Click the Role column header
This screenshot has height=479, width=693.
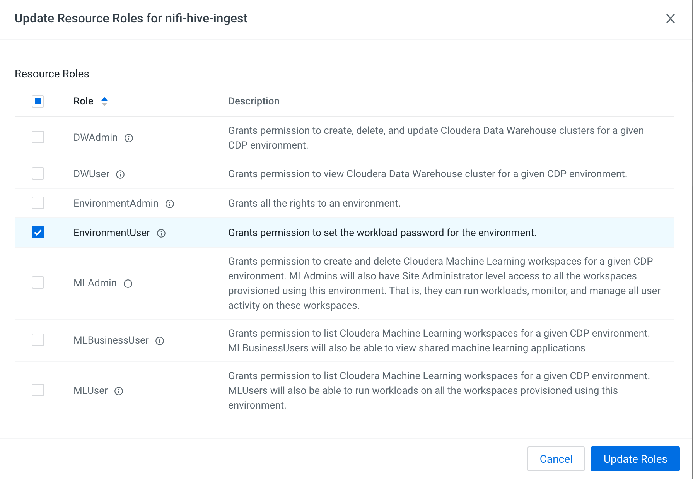point(84,101)
